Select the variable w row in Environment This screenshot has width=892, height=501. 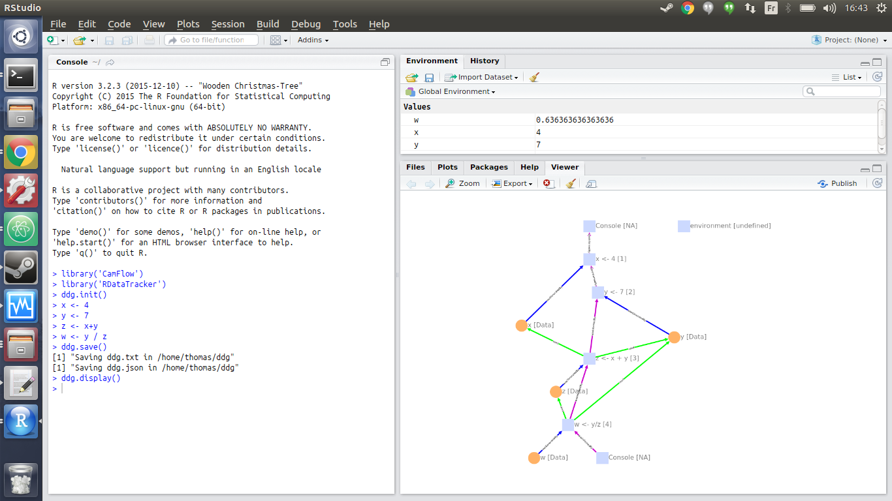click(639, 120)
